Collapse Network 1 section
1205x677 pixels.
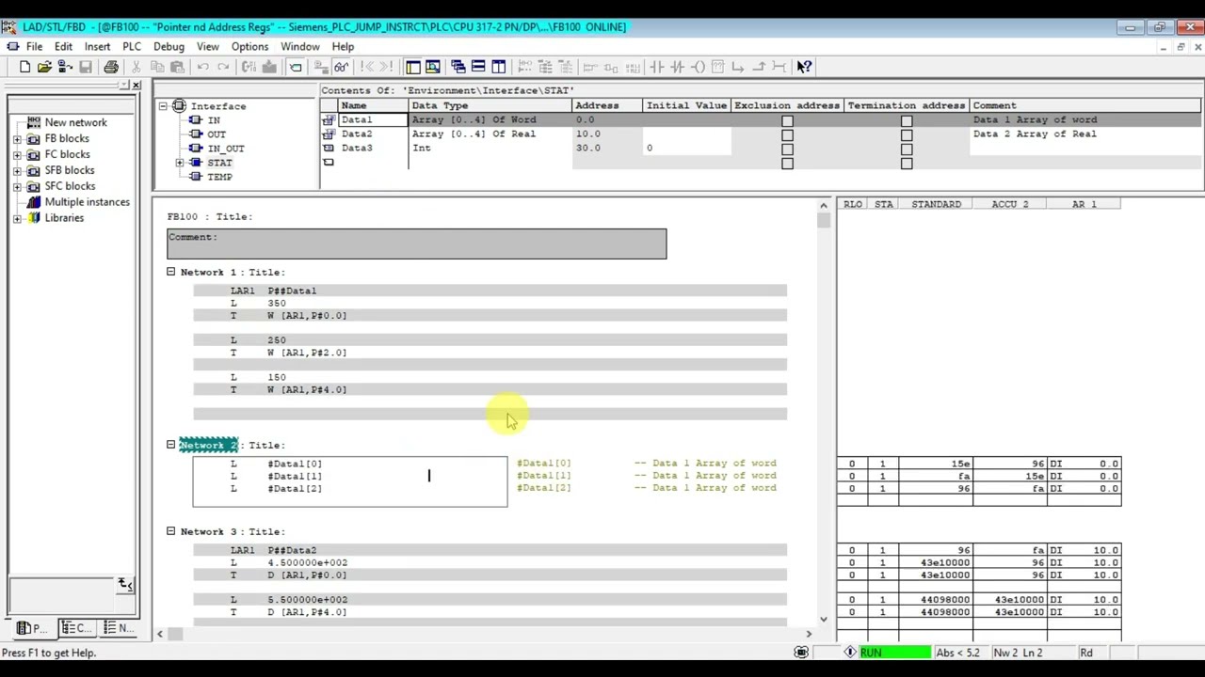[171, 272]
